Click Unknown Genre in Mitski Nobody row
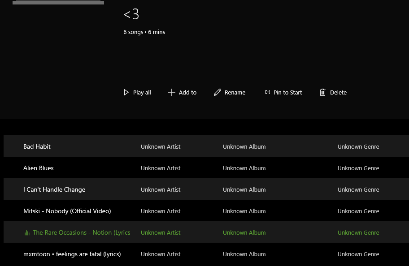 [x=358, y=211]
